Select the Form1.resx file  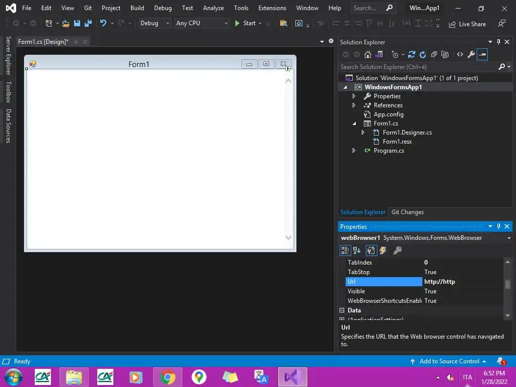tap(397, 142)
